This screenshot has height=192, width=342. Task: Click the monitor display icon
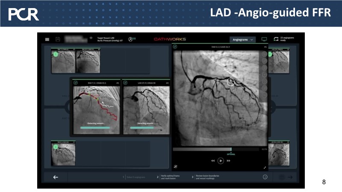[264, 39]
